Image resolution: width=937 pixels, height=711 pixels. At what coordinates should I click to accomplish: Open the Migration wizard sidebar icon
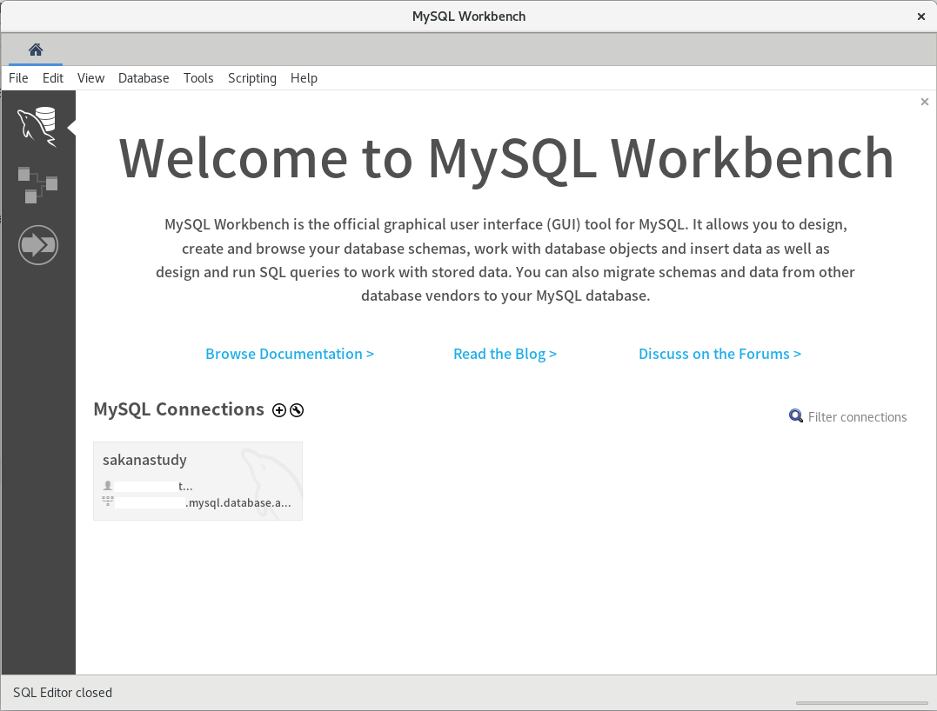pyautogui.click(x=38, y=245)
